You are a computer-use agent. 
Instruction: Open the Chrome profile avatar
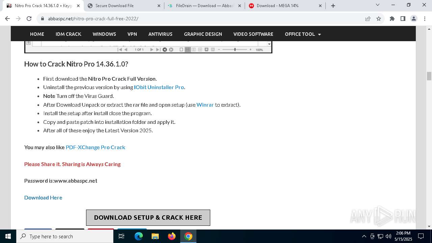(x=414, y=19)
